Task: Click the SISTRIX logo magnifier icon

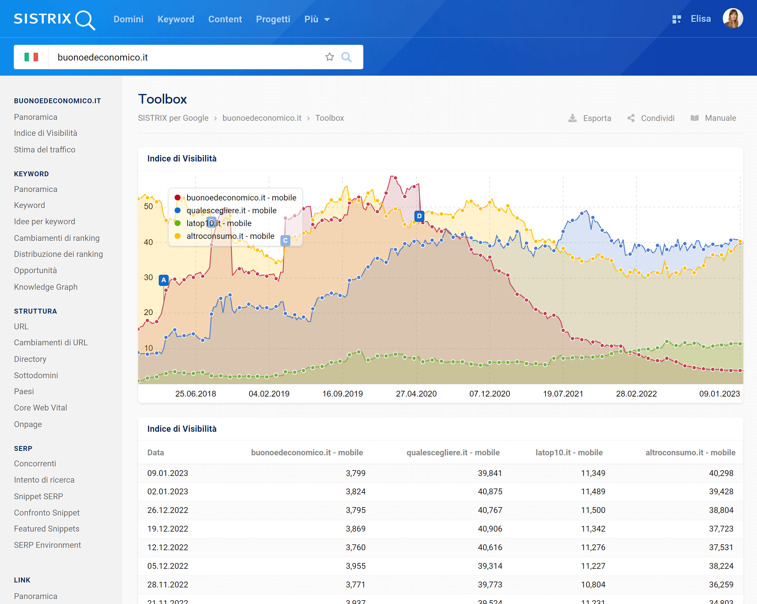Action: pyautogui.click(x=85, y=20)
